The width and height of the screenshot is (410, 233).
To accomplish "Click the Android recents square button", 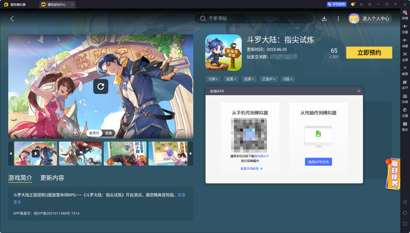I will [405, 224].
